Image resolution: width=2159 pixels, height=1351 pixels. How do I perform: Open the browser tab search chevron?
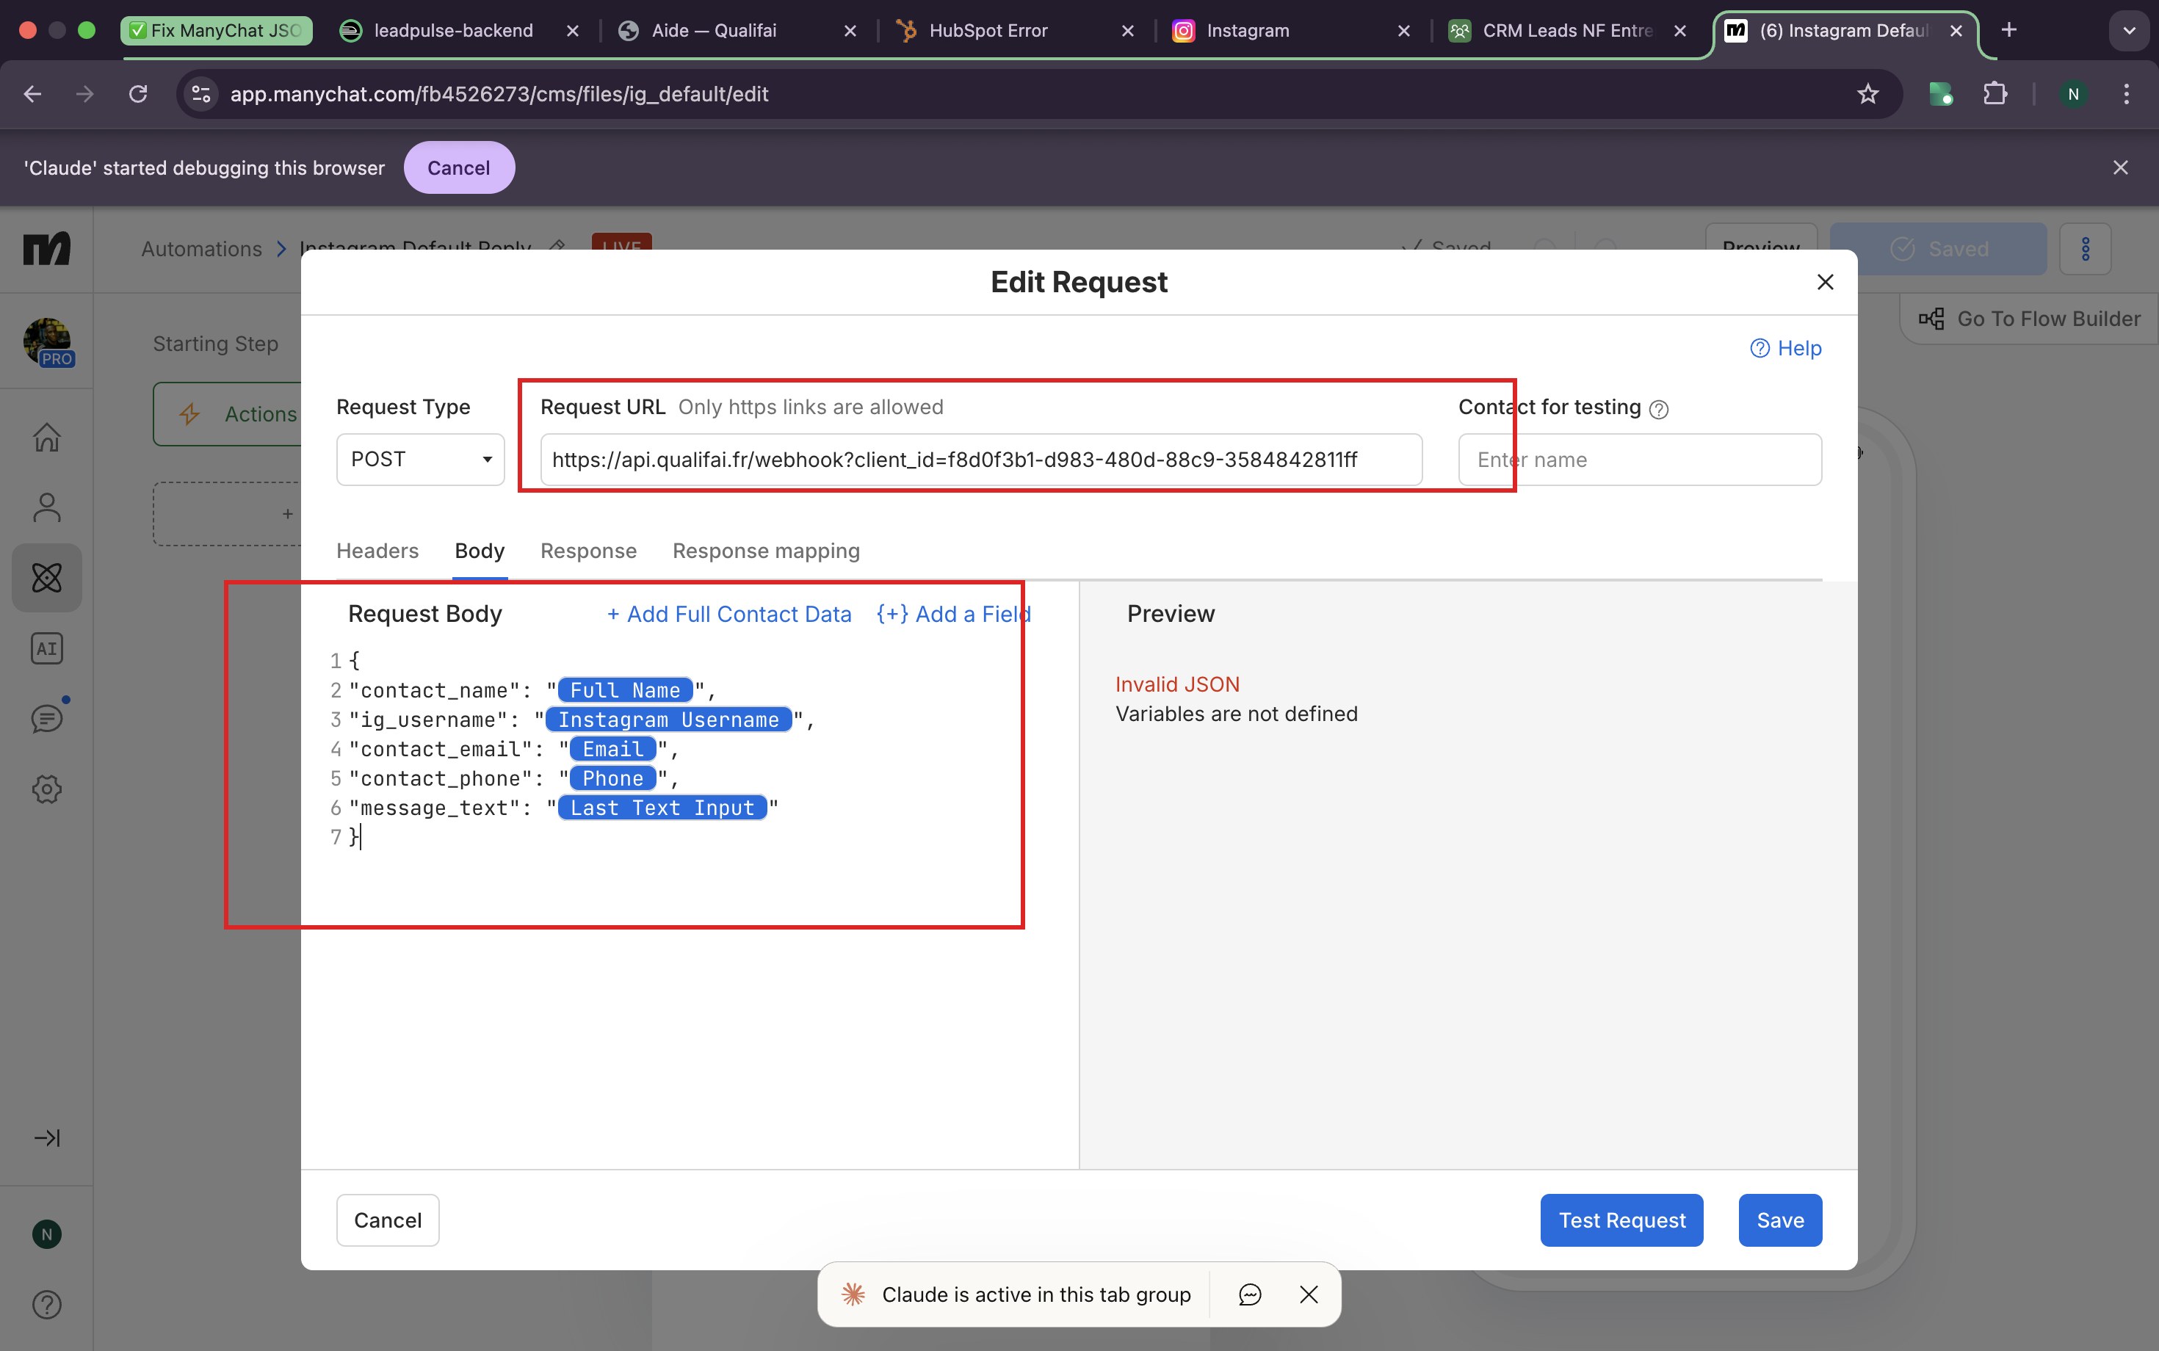2130,29
